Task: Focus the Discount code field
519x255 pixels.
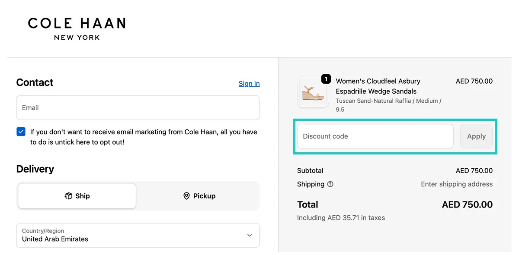Action: [x=375, y=136]
